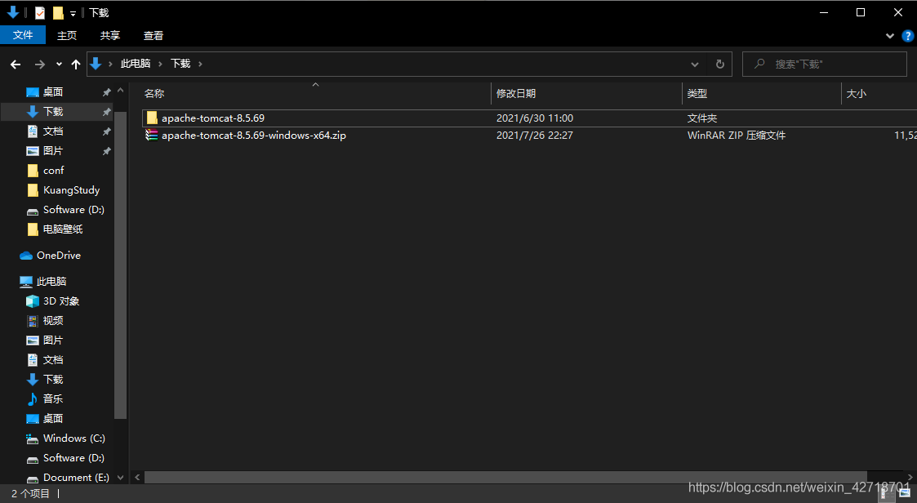
Task: Click the properties icon in title bar
Action: coord(40,13)
